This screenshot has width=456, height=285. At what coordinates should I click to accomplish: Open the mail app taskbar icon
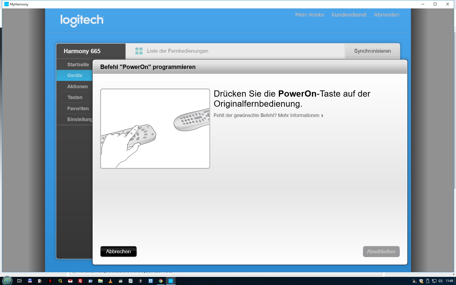[x=70, y=281]
